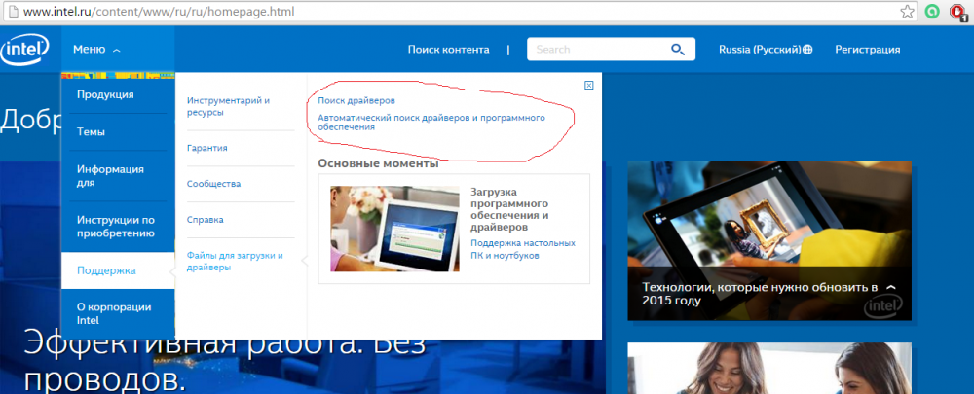Select Темы in the side menu
The height and width of the screenshot is (394, 974).
point(92,132)
